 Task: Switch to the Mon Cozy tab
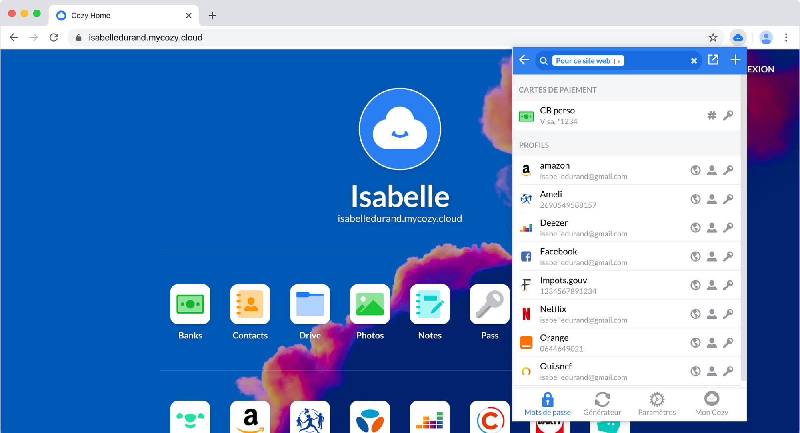tap(712, 404)
